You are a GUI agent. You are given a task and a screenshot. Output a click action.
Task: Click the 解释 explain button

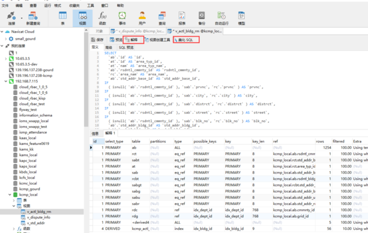(133, 40)
